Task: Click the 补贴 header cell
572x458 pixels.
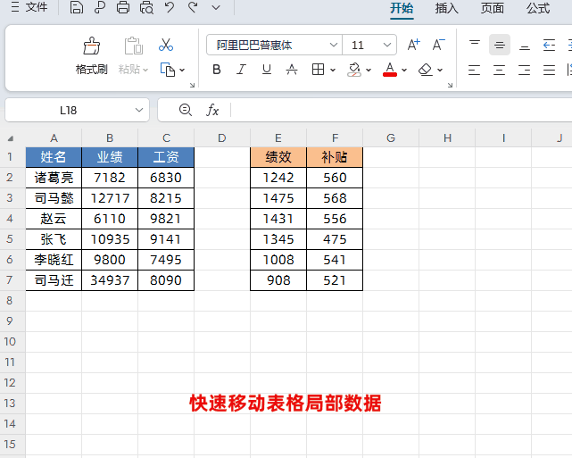Action: 335,157
